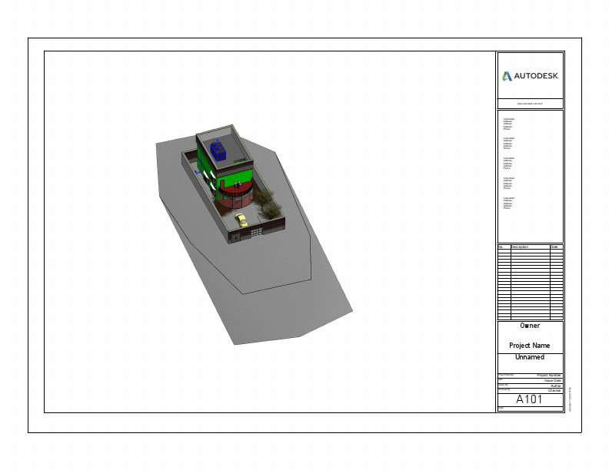The height and width of the screenshot is (470, 609).
Task: Select the blue rooftop equipment on the building
Action: 218,151
